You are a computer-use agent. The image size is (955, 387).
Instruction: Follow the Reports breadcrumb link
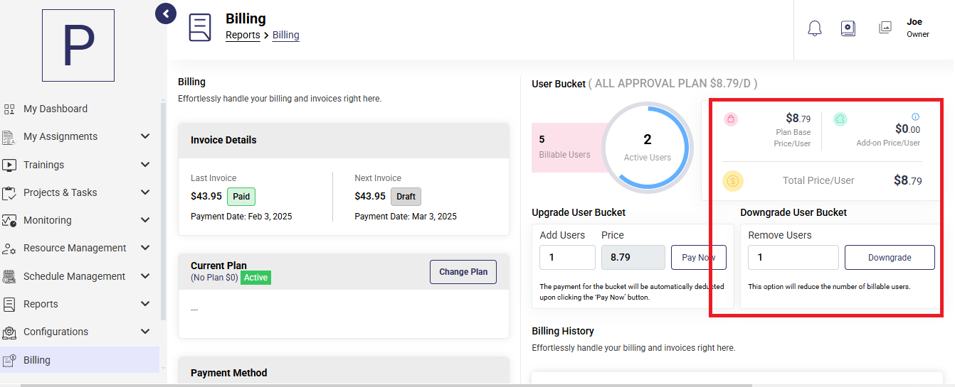243,35
